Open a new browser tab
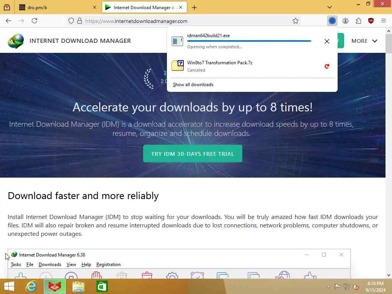The width and height of the screenshot is (392, 294). (194, 8)
